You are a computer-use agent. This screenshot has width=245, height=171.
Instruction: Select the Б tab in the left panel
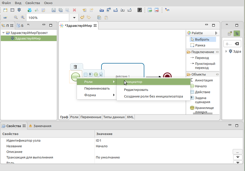(20, 26)
